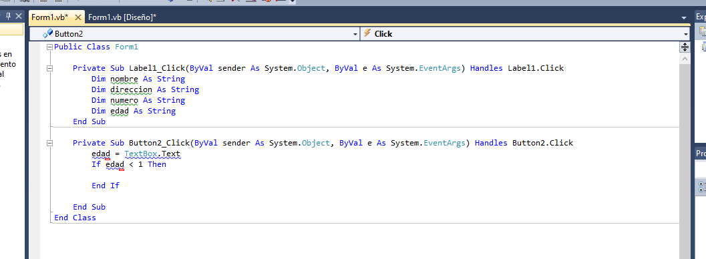Viewport: 706px width, 259px height.
Task: Toggle auto-hide pin on the left panel
Action: click(x=8, y=16)
